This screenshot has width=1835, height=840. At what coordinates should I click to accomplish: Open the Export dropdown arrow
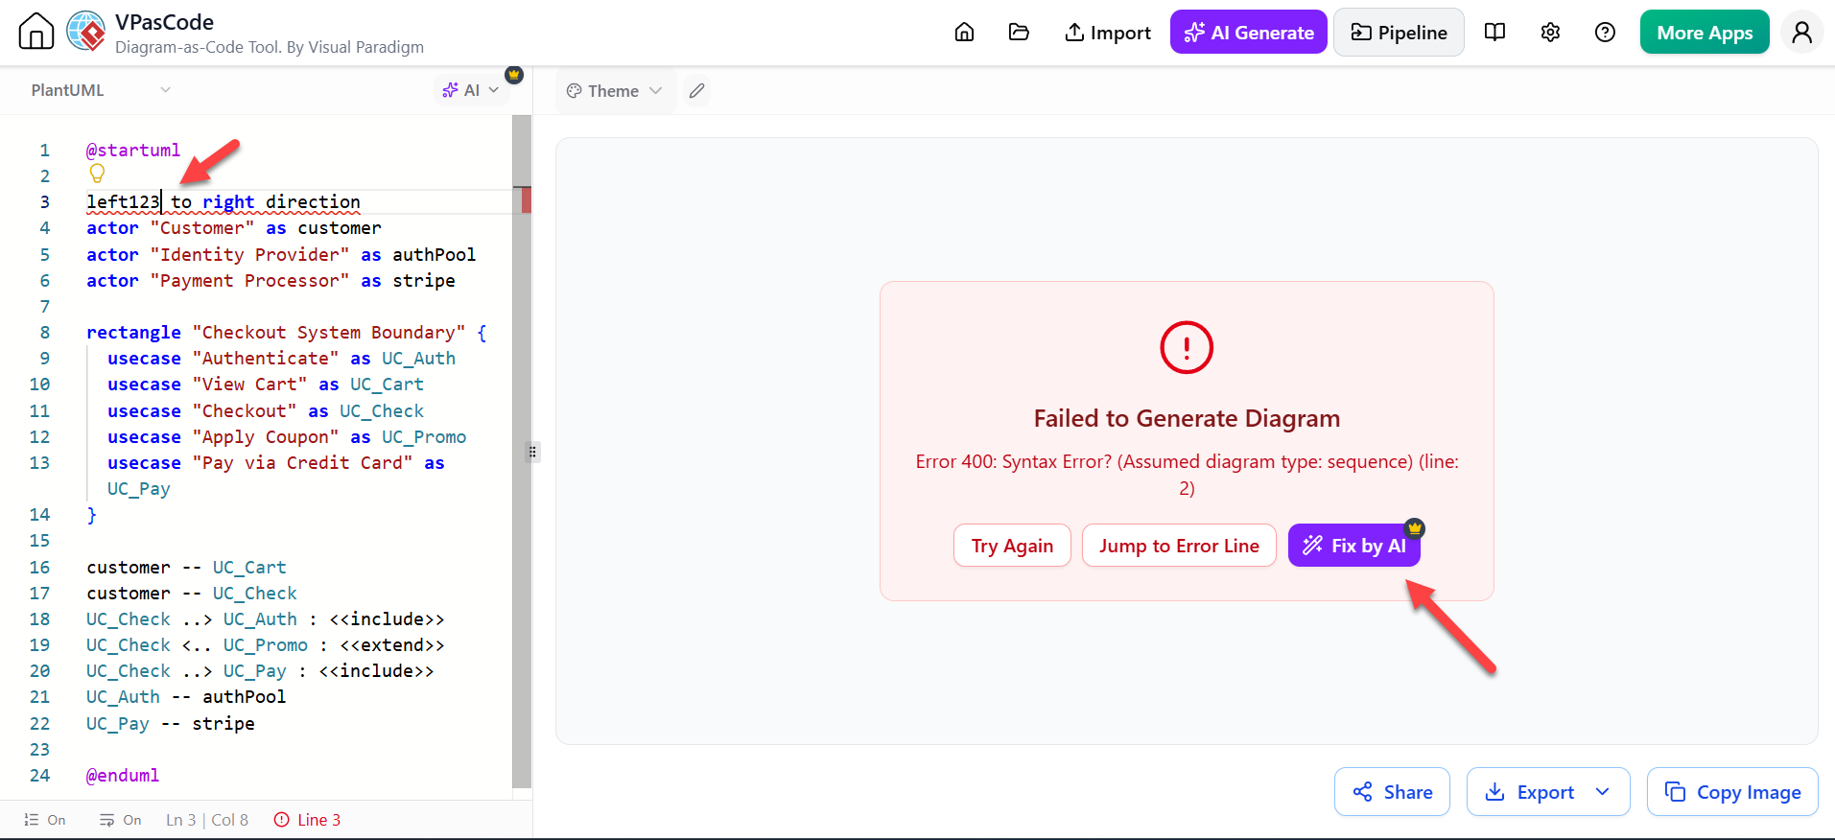point(1603,792)
